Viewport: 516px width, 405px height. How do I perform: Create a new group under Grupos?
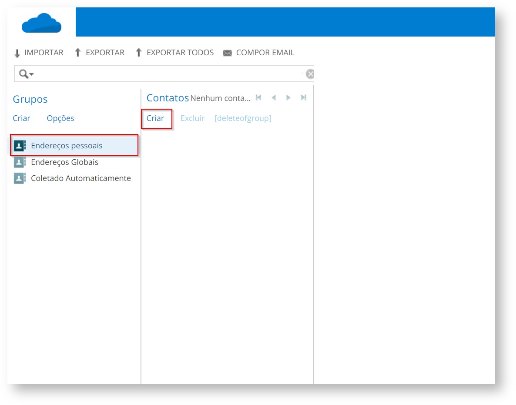(22, 118)
